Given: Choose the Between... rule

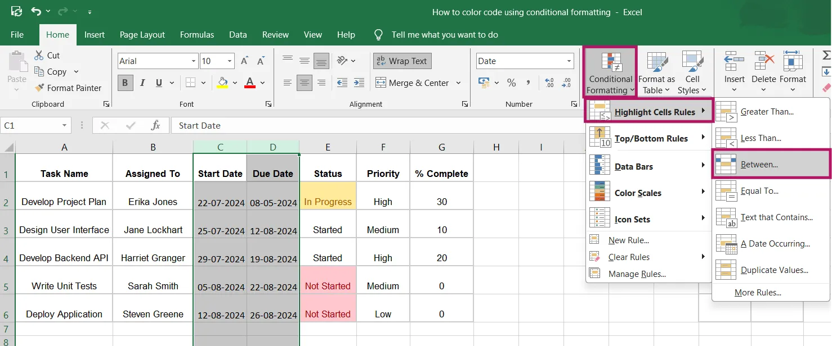Looking at the screenshot, I should [771, 165].
